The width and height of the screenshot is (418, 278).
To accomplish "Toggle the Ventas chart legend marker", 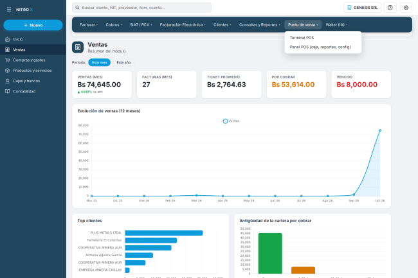I will point(225,121).
